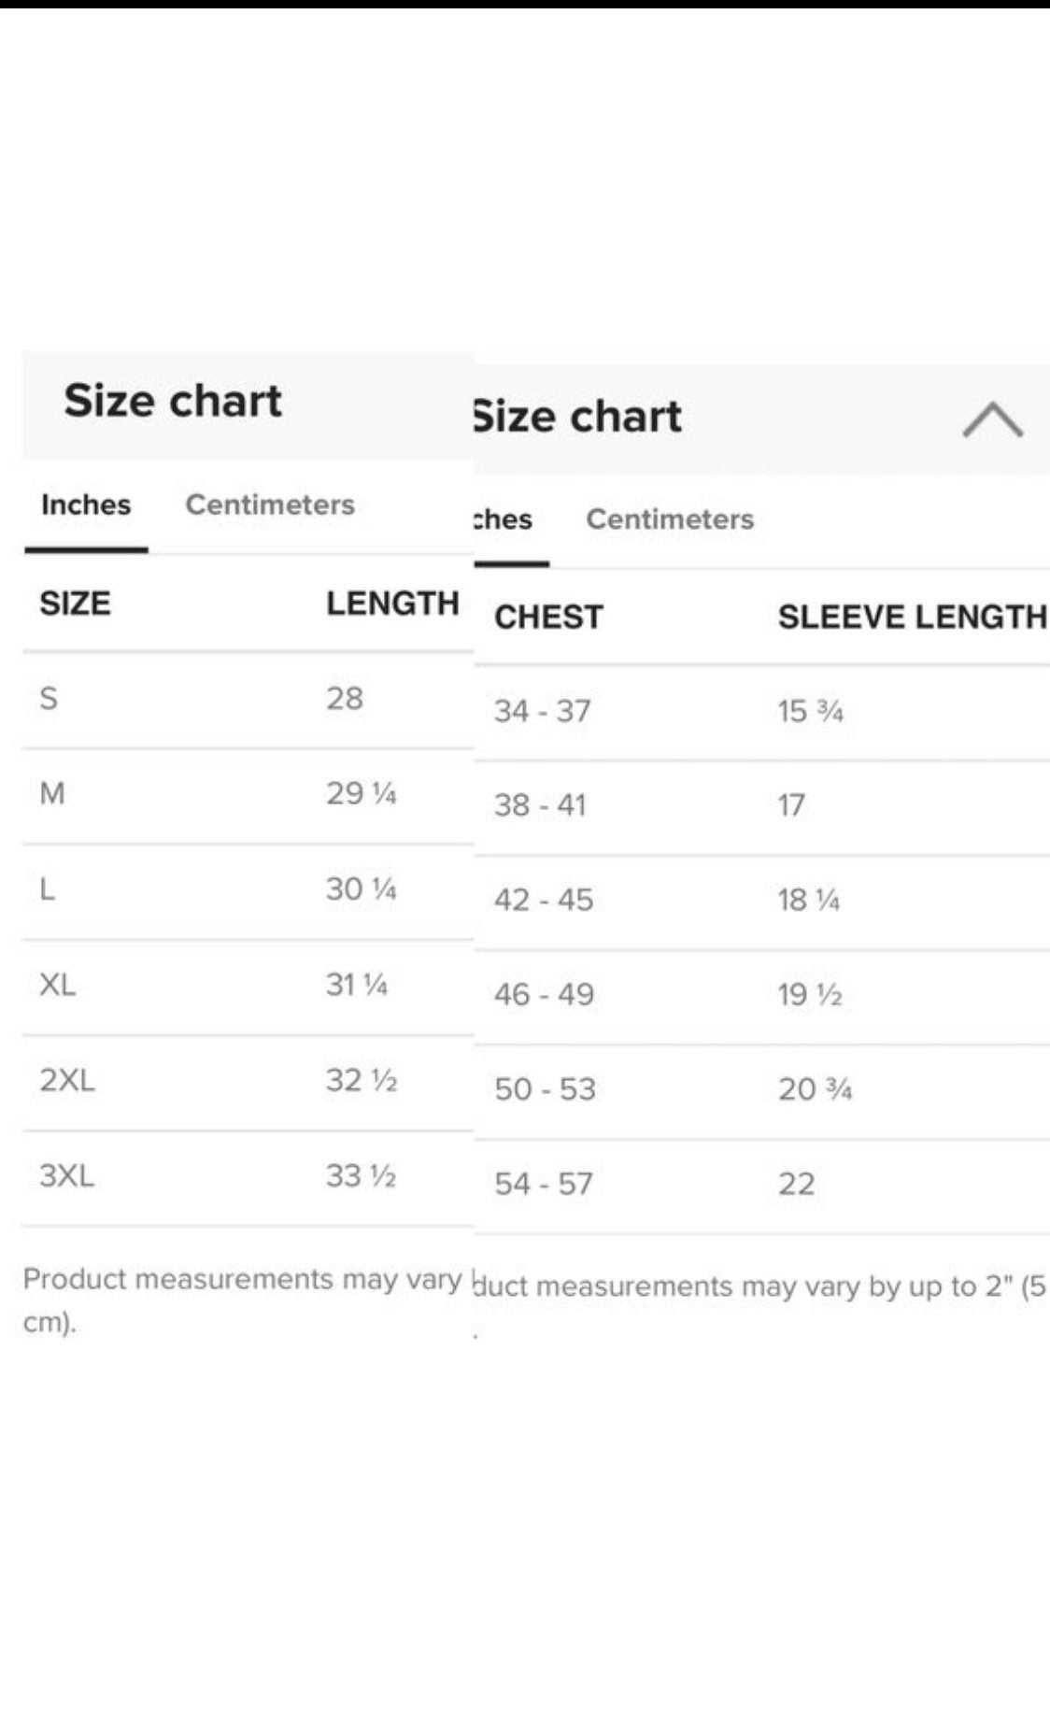
Task: Select the 2XL size row
Action: (x=248, y=1081)
